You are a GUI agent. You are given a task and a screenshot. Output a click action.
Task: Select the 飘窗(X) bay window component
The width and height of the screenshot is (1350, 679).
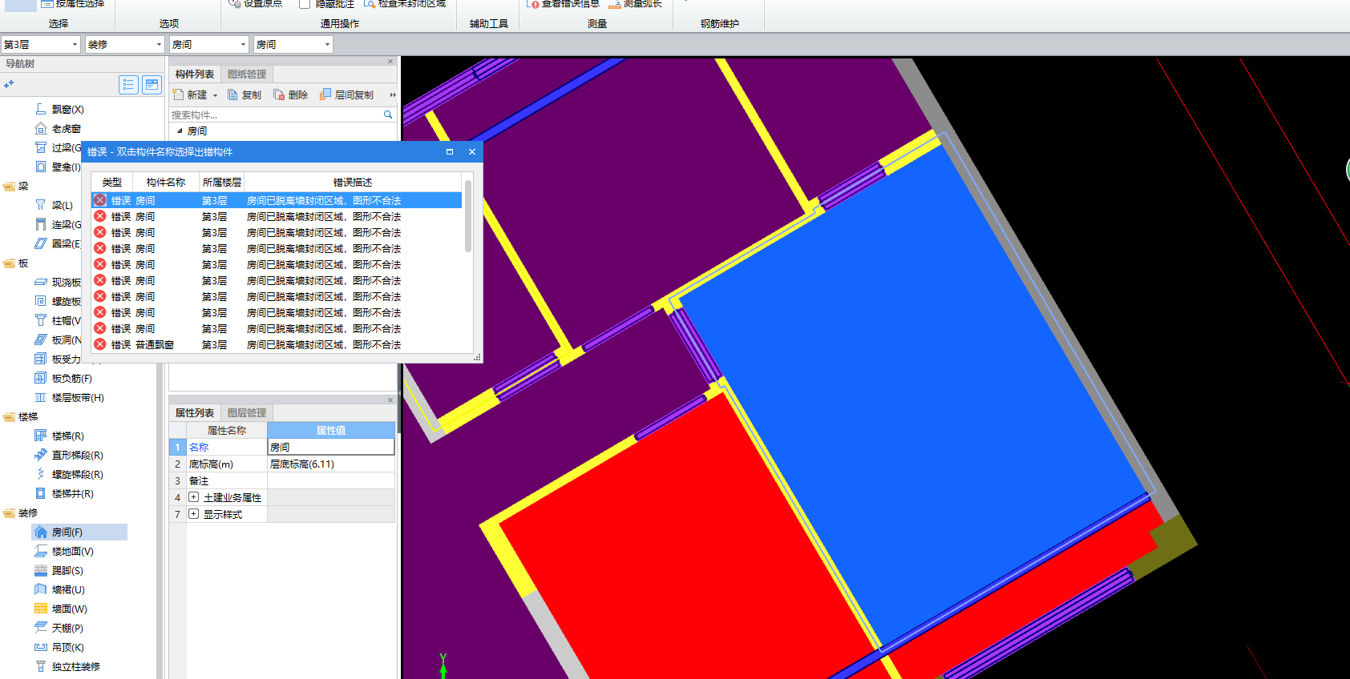(59, 109)
